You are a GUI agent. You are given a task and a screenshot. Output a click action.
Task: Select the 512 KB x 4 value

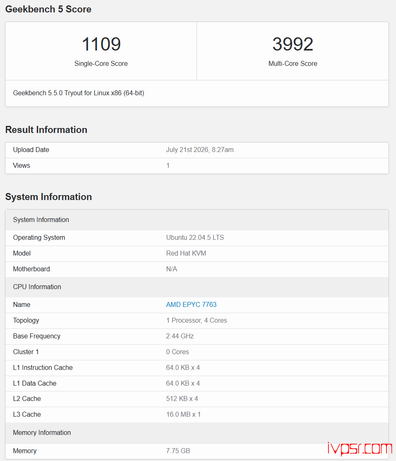[182, 399]
